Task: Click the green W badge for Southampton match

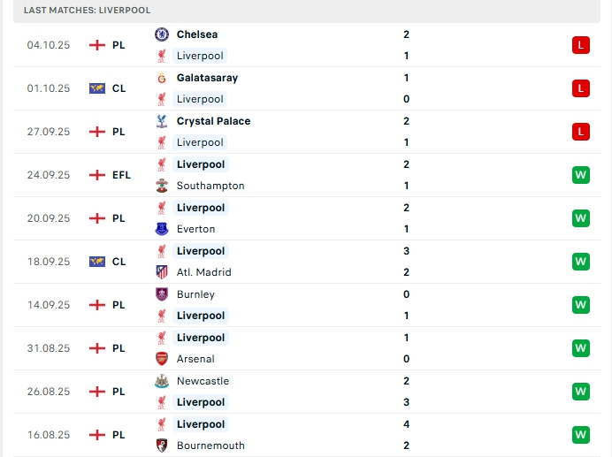Action: click(580, 175)
